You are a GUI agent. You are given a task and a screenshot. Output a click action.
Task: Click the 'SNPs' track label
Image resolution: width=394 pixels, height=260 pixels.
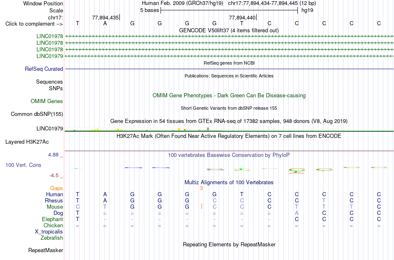click(x=56, y=88)
